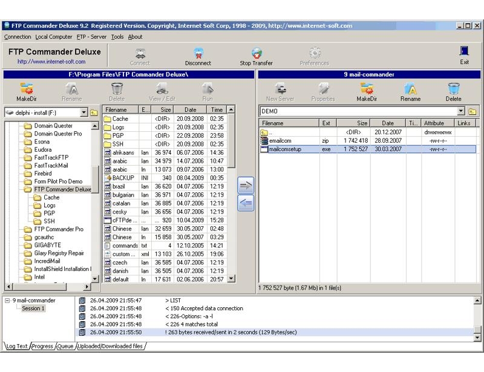Click the local file list scroll-down arrow
The image size is (484, 372).
(x=231, y=278)
